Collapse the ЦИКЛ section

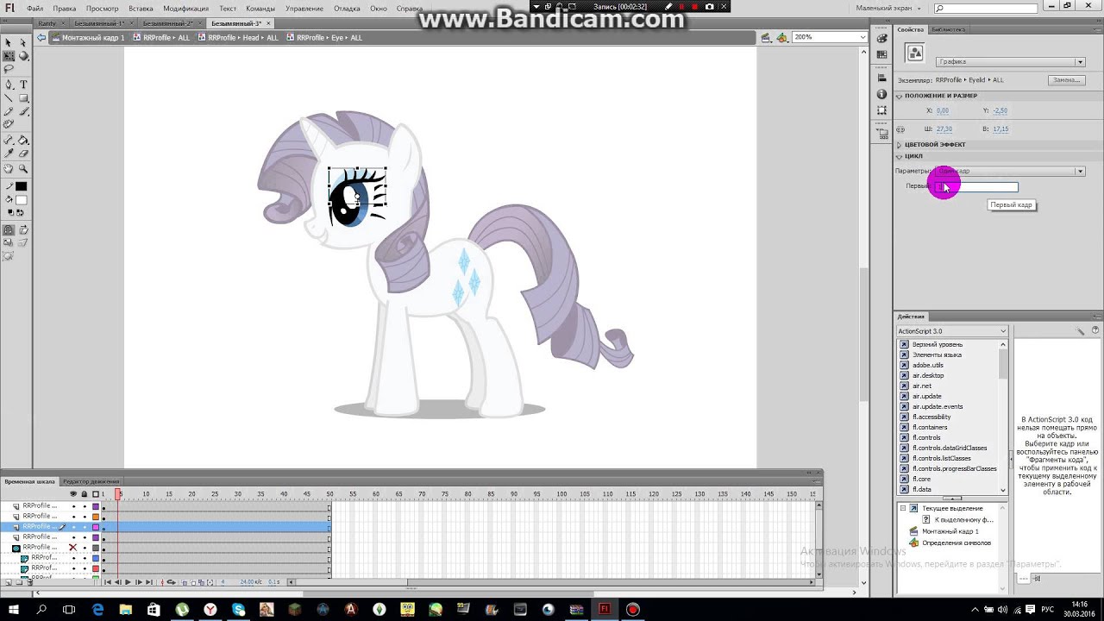(900, 156)
